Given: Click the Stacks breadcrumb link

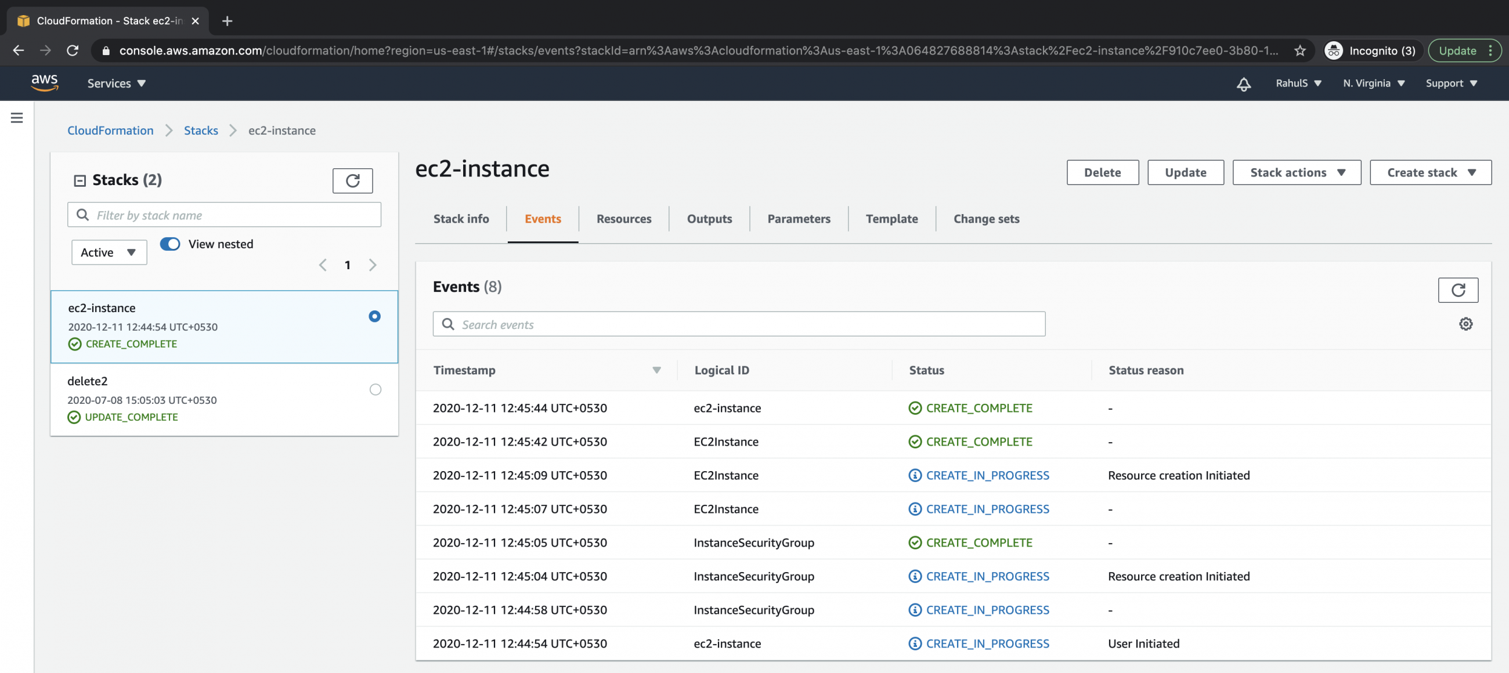Looking at the screenshot, I should [x=201, y=130].
